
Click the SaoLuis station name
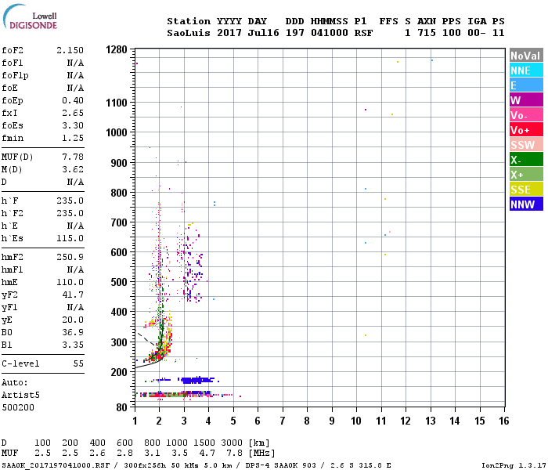(189, 33)
